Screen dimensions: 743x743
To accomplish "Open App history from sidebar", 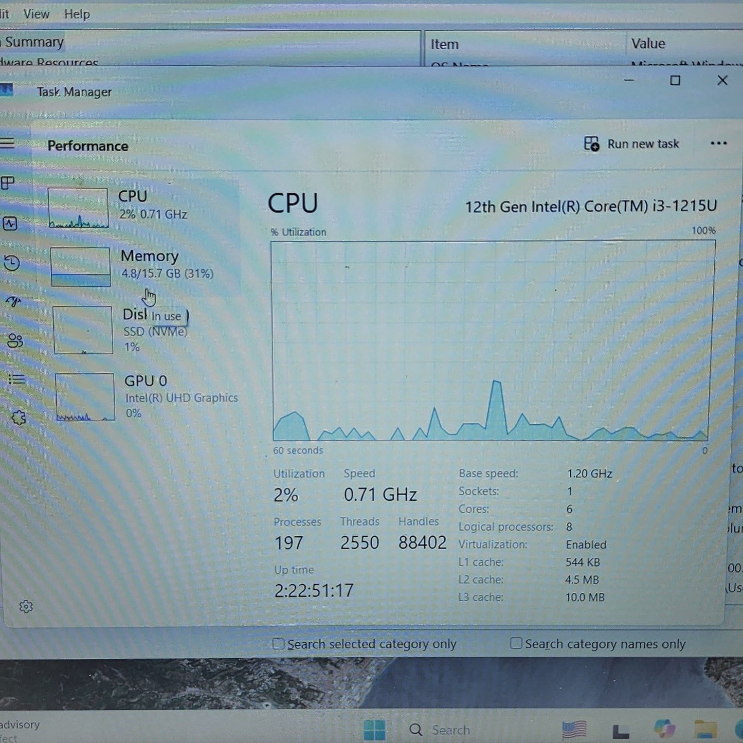I will click(12, 263).
